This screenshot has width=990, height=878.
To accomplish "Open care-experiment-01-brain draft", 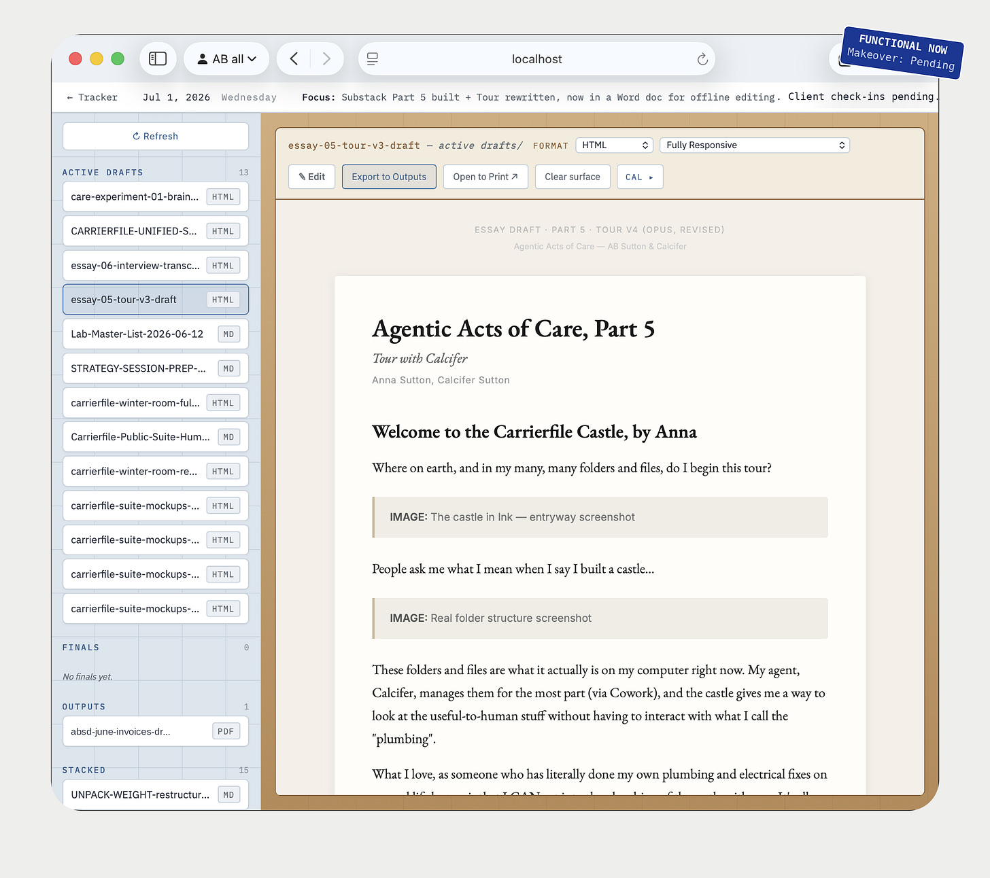I will click(x=156, y=196).
